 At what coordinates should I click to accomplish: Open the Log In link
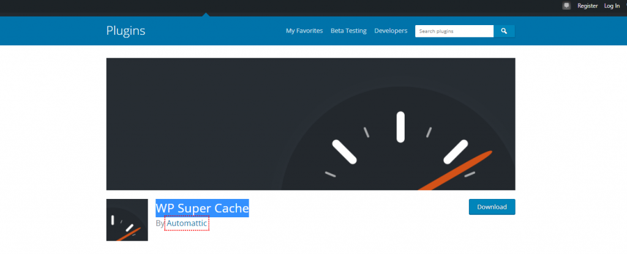coord(612,6)
